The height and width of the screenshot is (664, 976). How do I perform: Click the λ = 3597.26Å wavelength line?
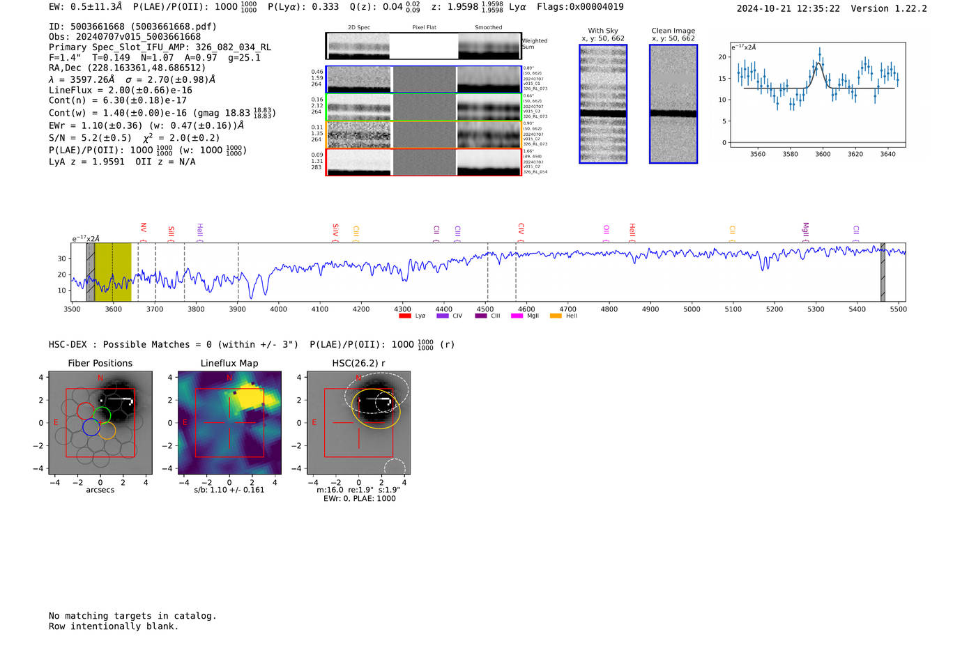point(132,80)
